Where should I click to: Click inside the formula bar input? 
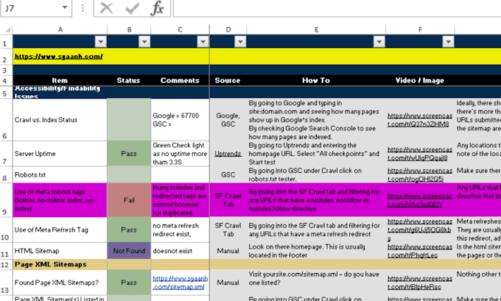[x=337, y=8]
